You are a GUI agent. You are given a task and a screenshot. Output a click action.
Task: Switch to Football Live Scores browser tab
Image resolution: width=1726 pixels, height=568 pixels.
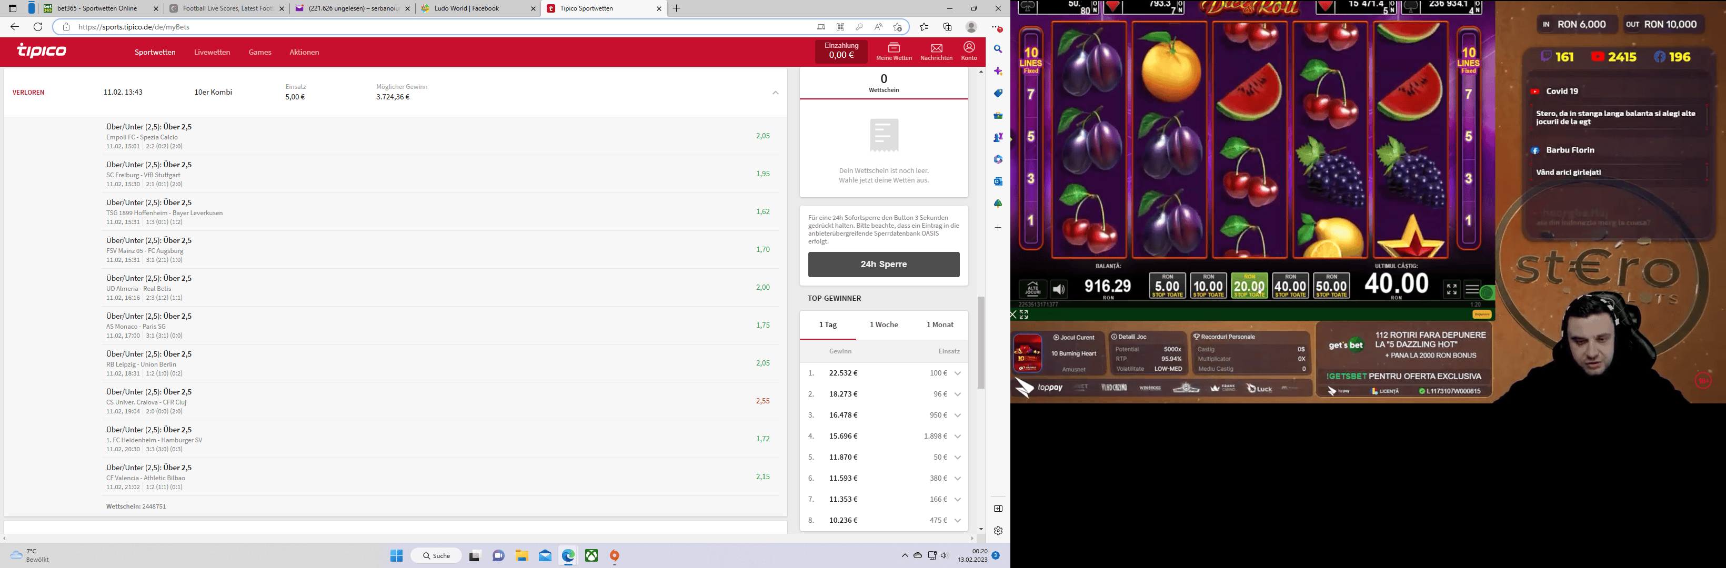226,9
